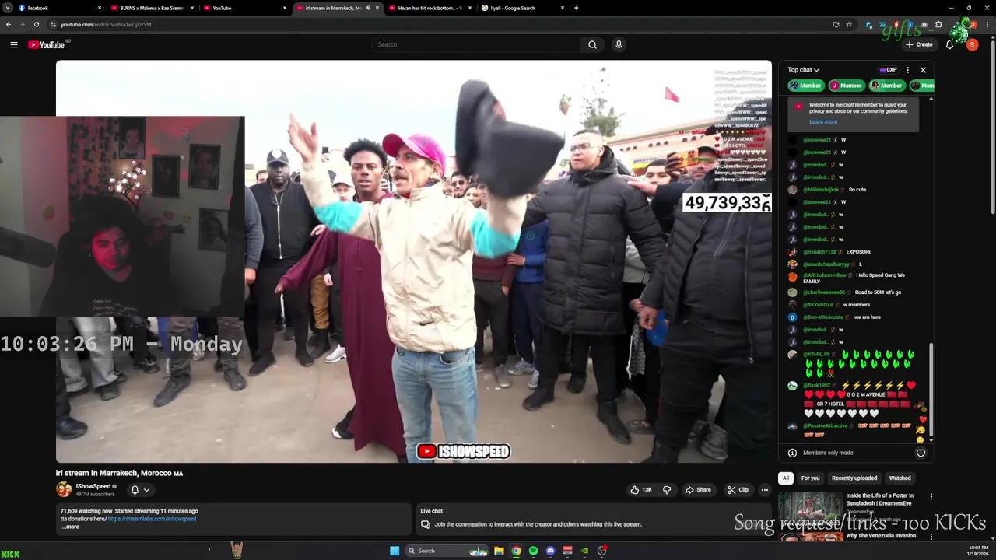
Task: Open the YouTube hamburger guide menu
Action: click(13, 44)
